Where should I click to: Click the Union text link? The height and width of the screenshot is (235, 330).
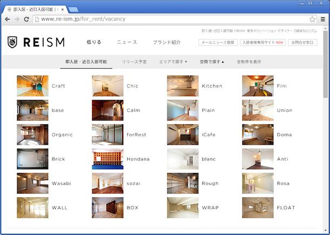point(285,110)
